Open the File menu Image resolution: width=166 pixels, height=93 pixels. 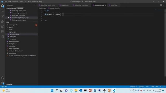(x=6, y=2)
